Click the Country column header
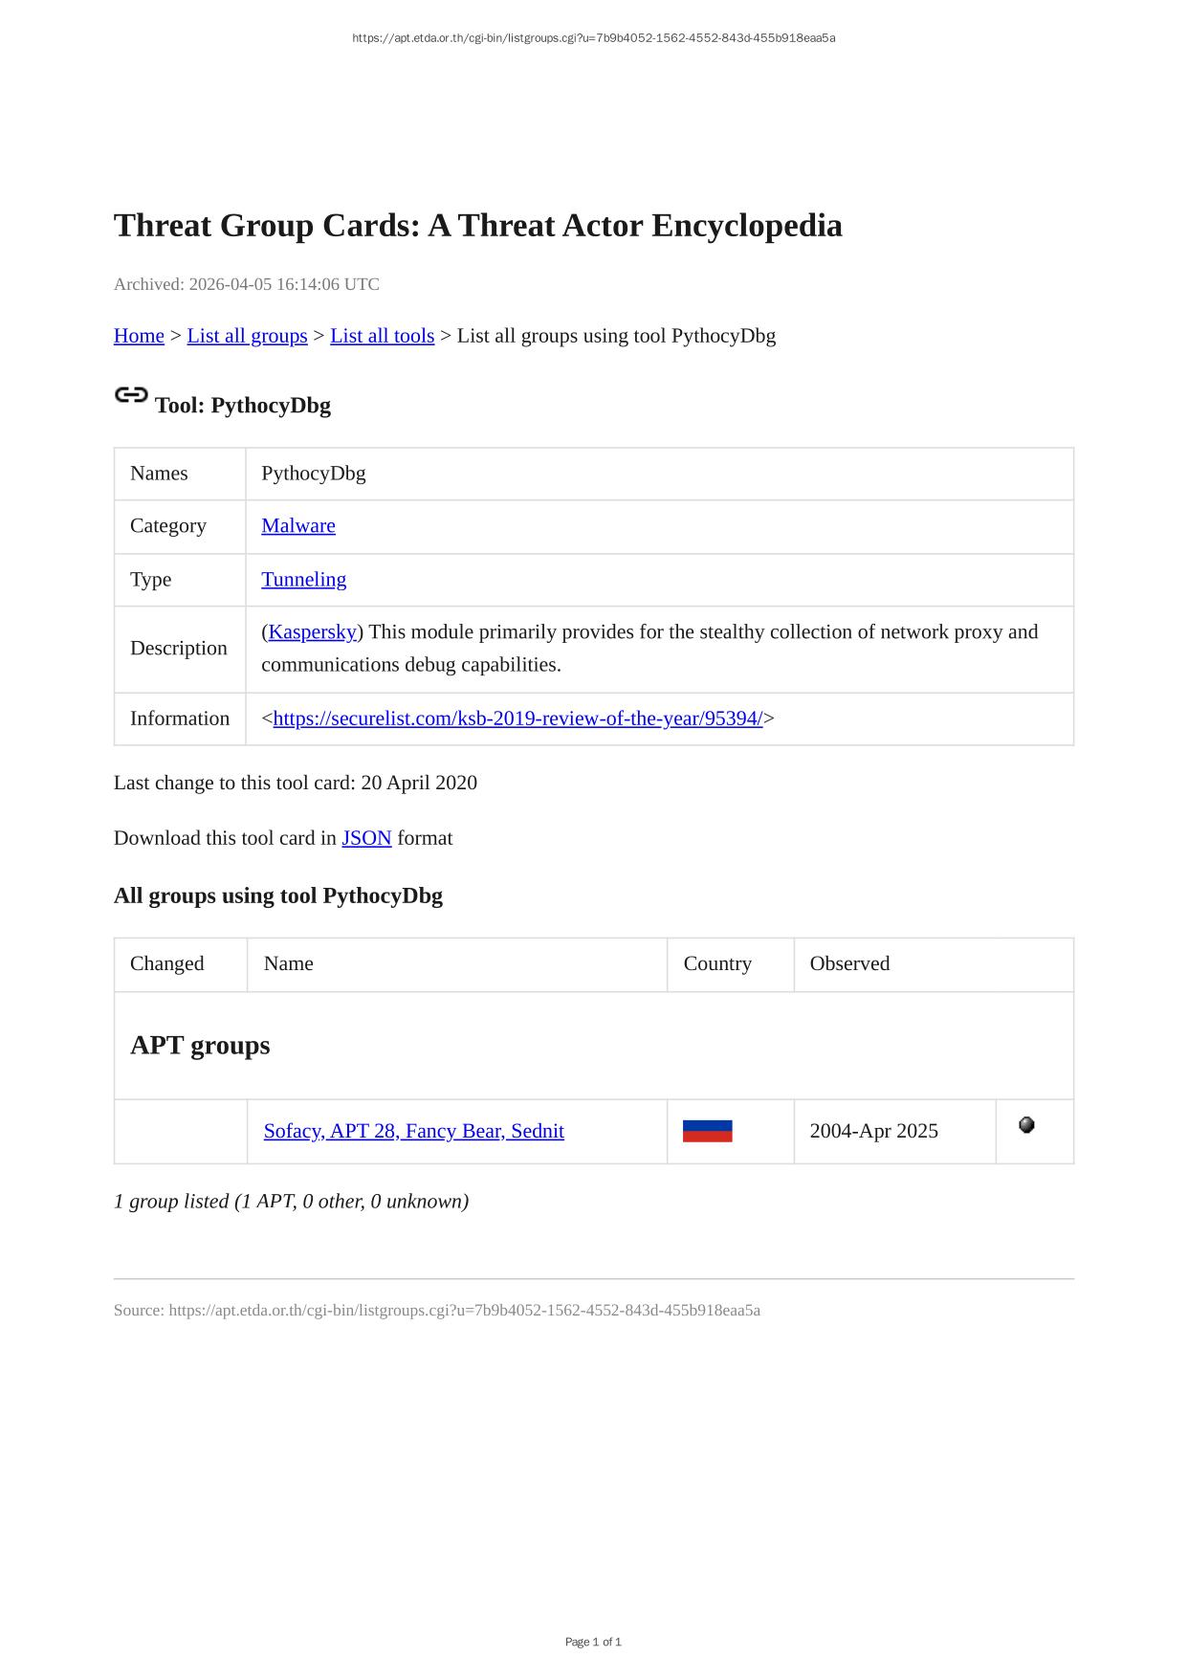1188x1680 pixels. pos(717,963)
